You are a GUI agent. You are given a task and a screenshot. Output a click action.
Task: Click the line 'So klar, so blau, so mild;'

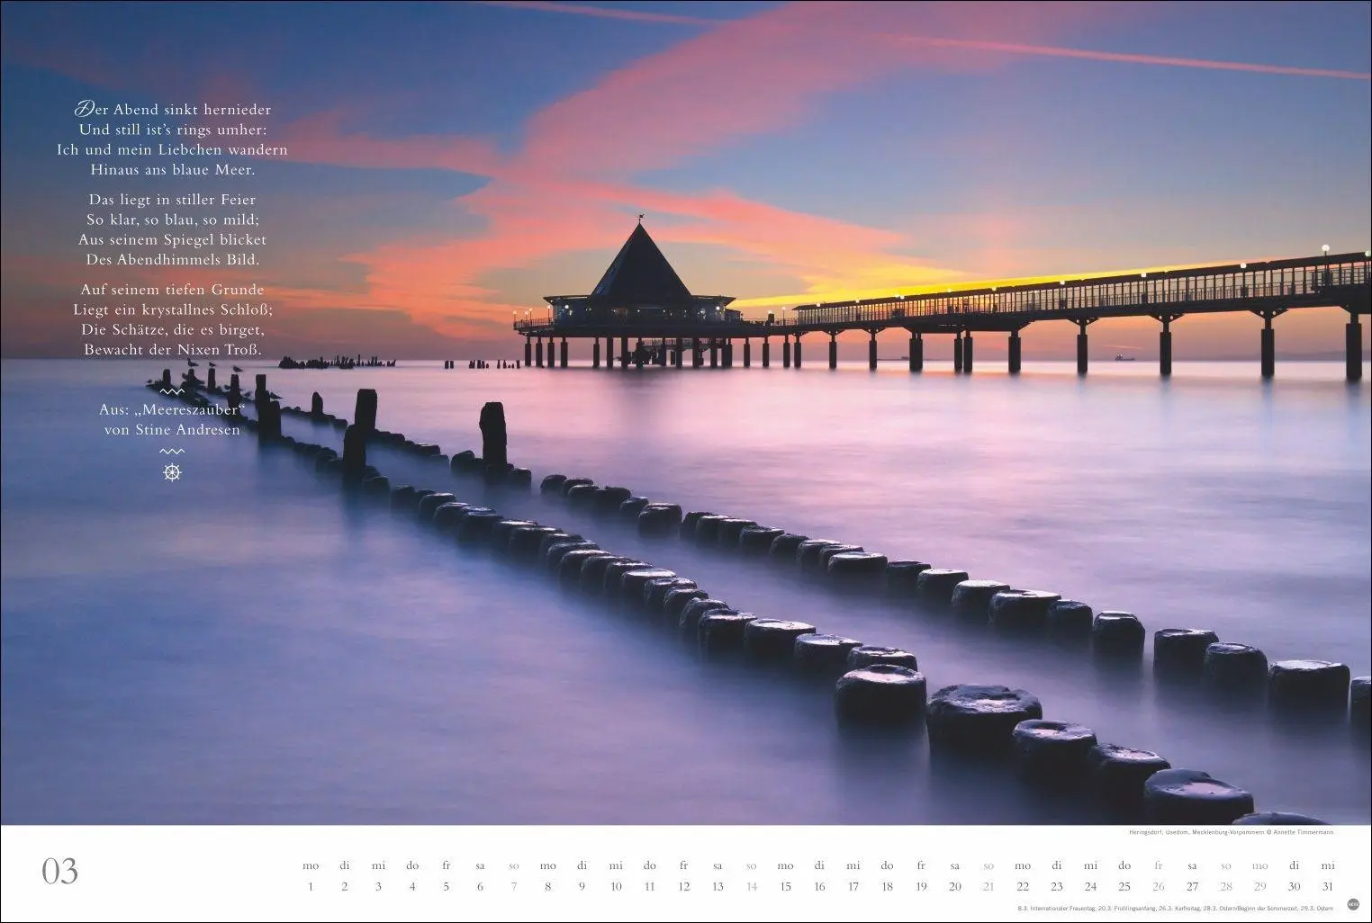(173, 220)
